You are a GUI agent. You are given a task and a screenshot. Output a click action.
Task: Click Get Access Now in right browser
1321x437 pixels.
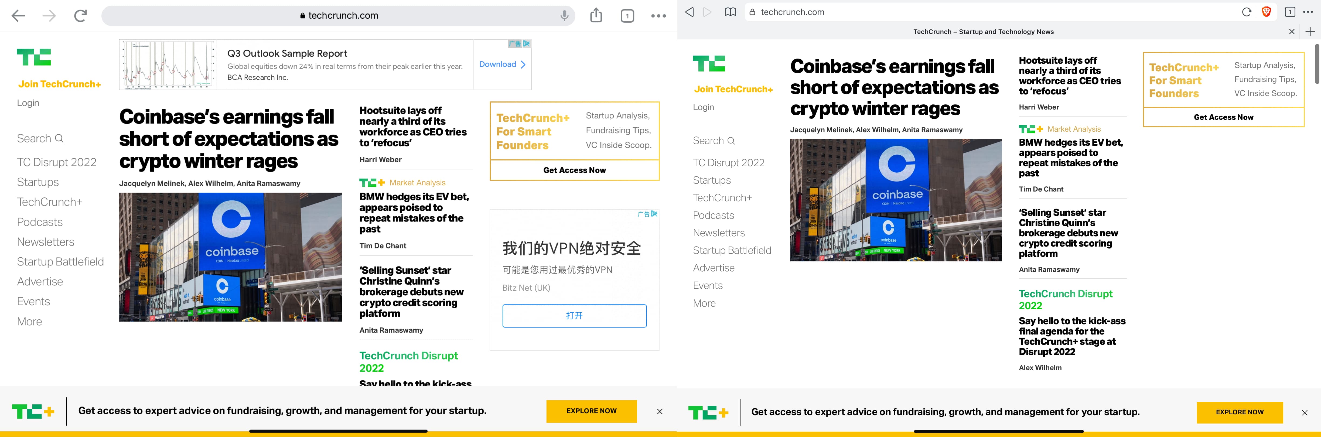[1224, 117]
